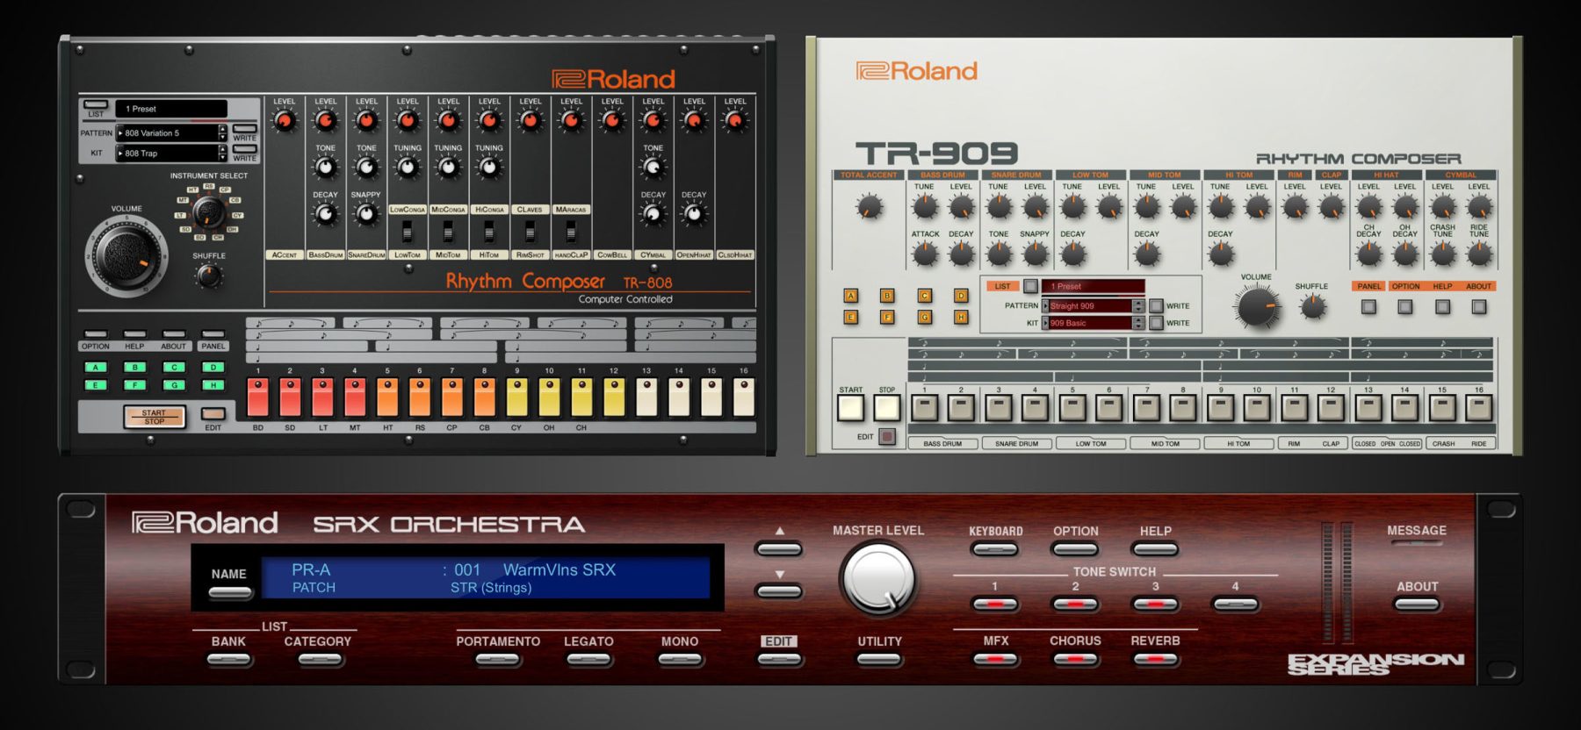Click the TR-909 START button
The width and height of the screenshot is (1581, 730).
coord(850,407)
